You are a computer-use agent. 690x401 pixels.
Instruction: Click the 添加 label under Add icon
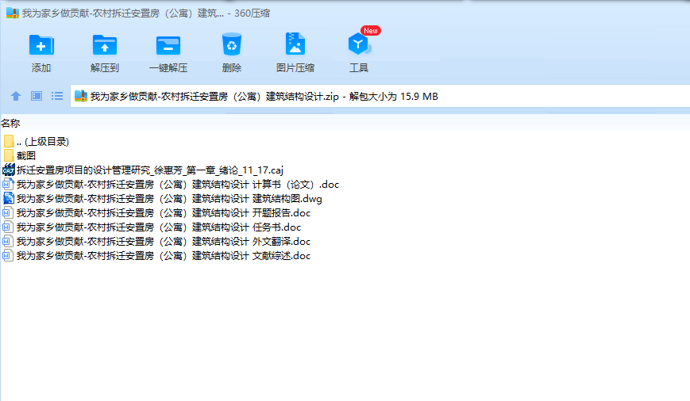[x=41, y=68]
